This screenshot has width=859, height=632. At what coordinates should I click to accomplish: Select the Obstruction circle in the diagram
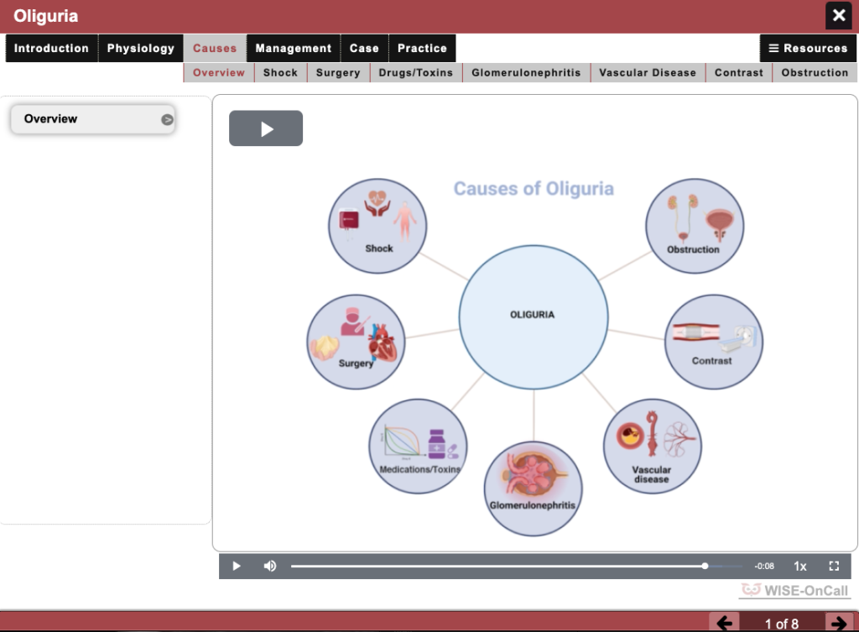click(695, 225)
